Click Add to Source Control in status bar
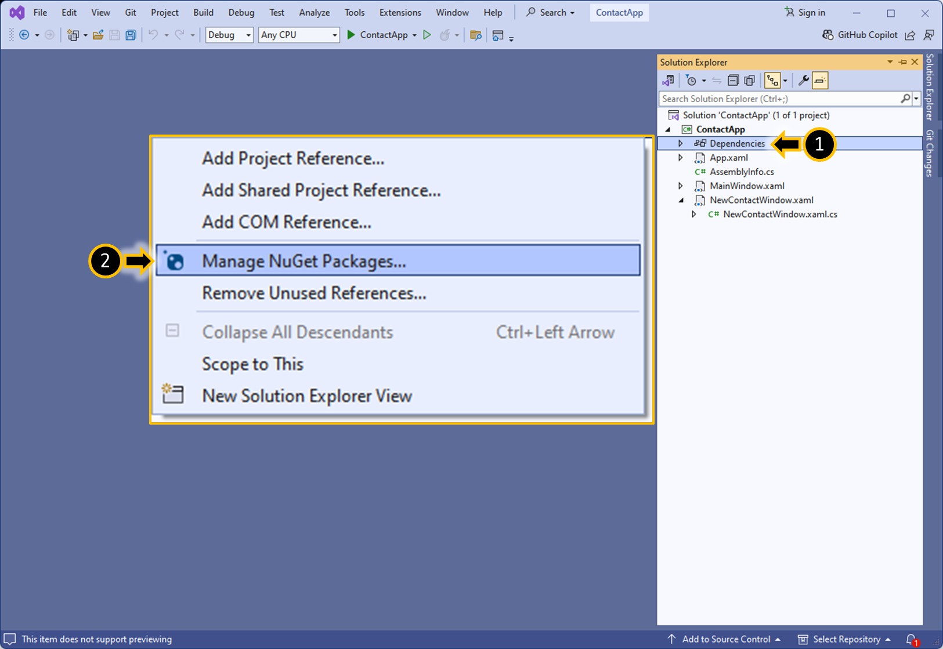Screen dimensions: 943x649 tap(725, 639)
